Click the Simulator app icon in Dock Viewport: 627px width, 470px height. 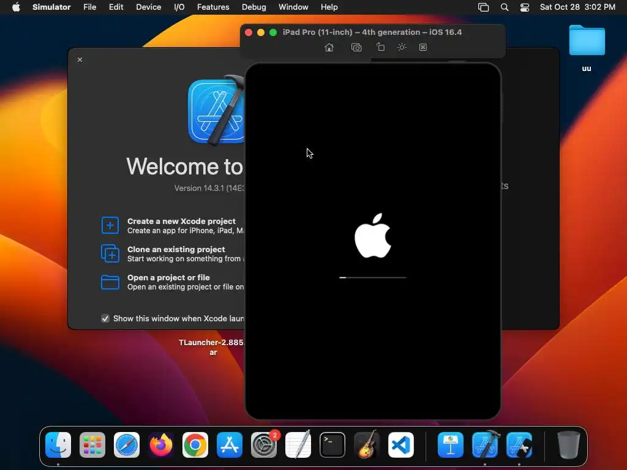pyautogui.click(x=519, y=445)
